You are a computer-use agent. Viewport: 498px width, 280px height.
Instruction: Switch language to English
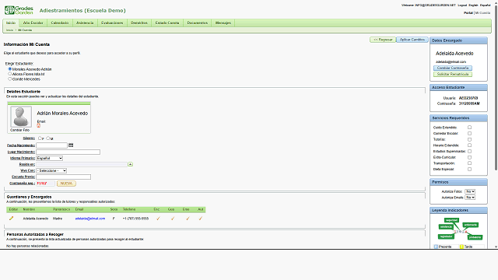tap(473, 5)
